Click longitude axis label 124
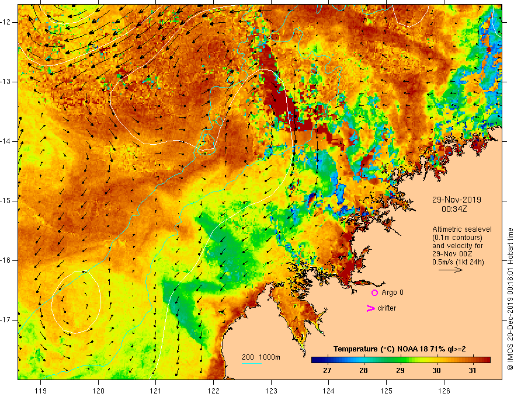 tap(329, 391)
